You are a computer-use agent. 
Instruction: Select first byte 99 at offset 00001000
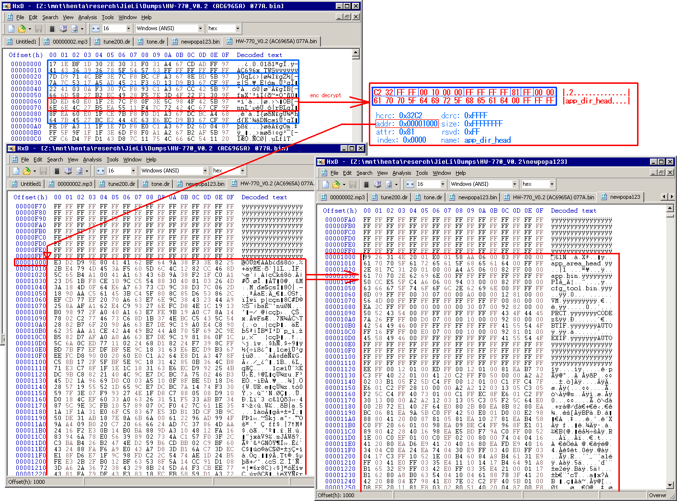click(367, 257)
